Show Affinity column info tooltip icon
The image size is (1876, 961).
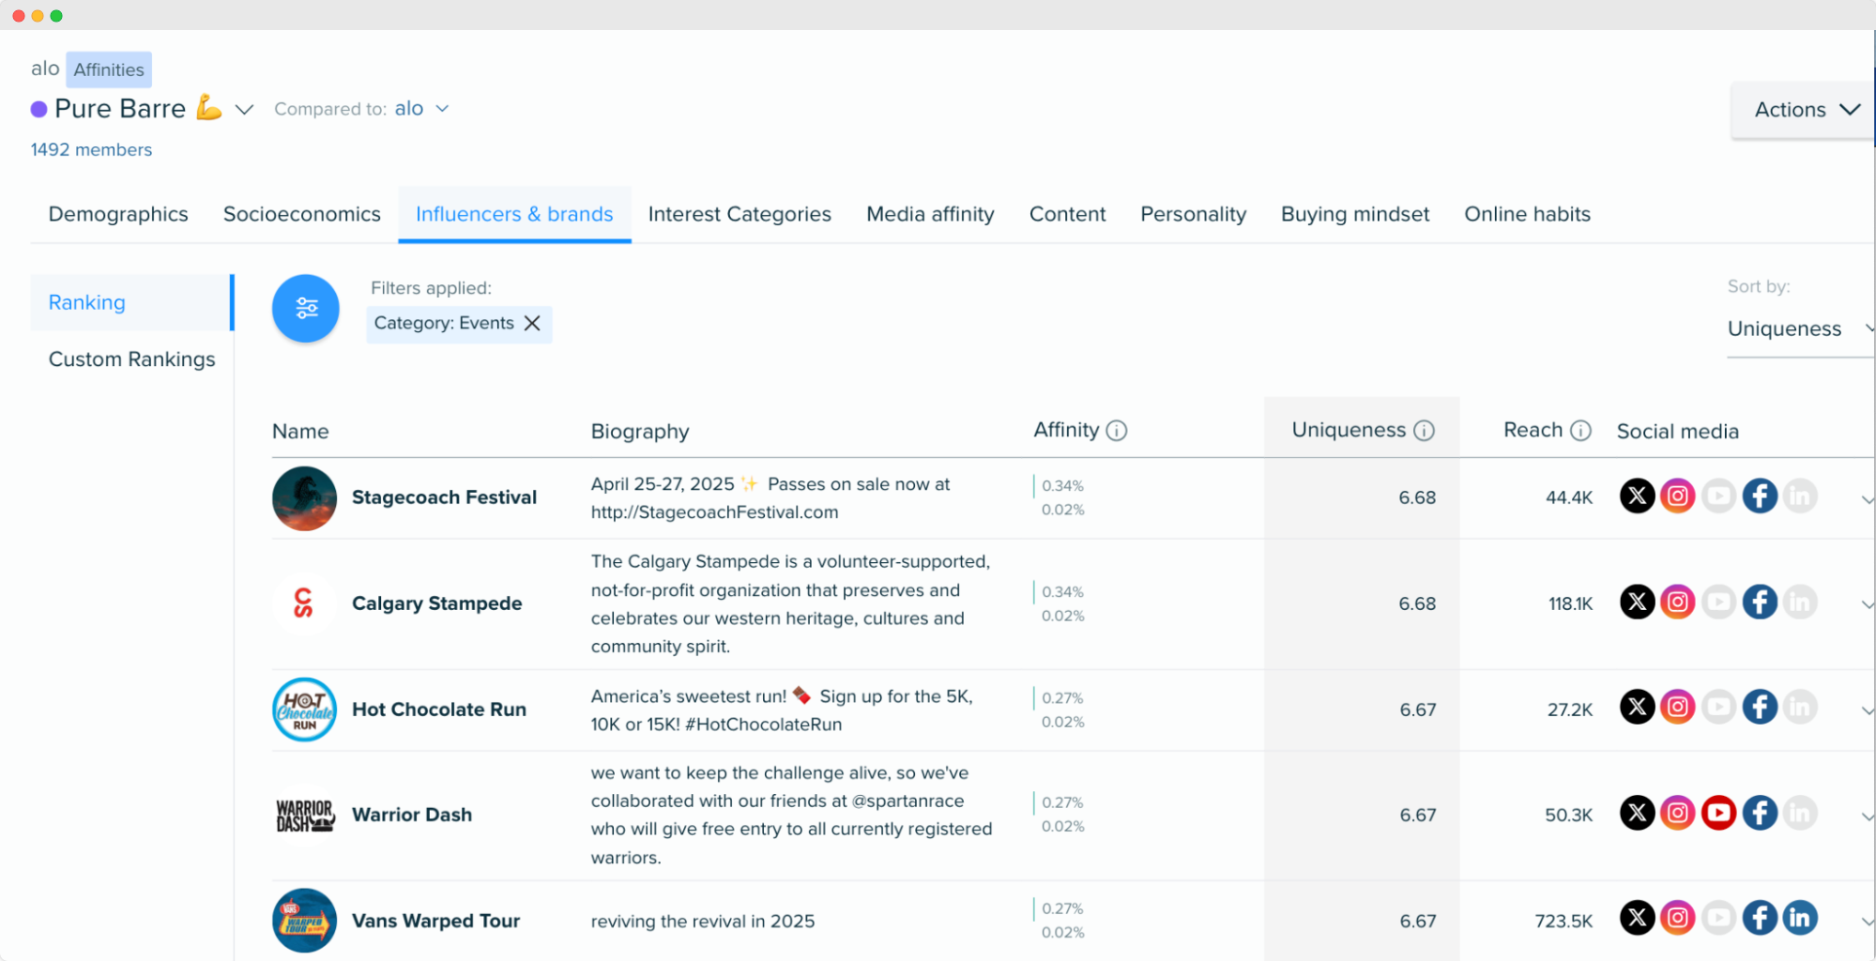(1116, 431)
